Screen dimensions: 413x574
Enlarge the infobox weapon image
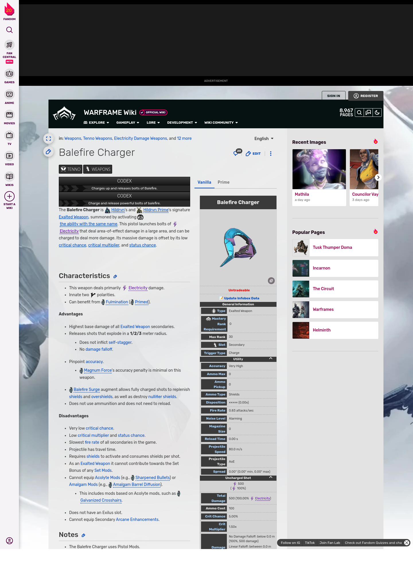pos(271,281)
